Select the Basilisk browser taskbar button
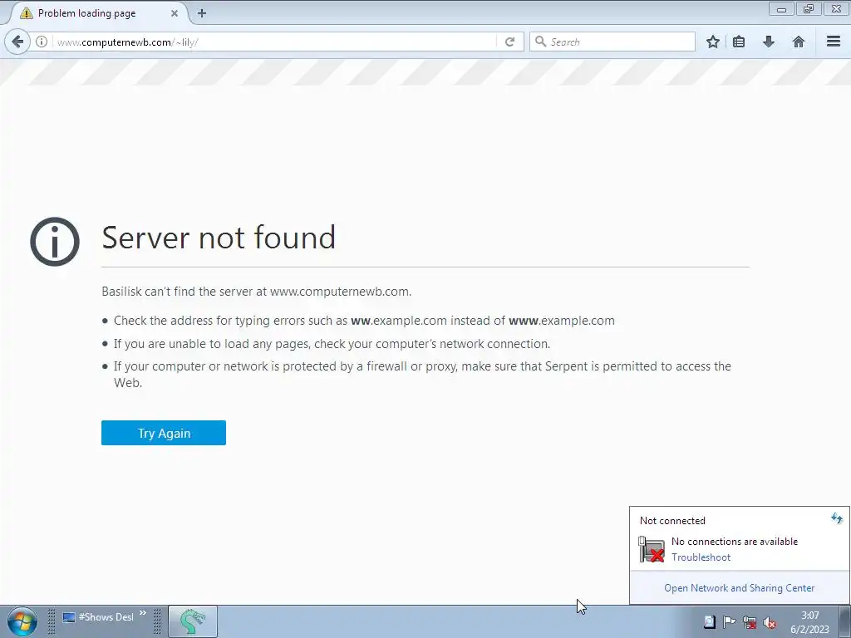Screen dimensions: 851x638 [x=193, y=621]
